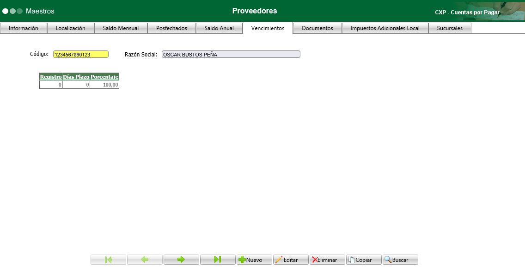
Task: Click the Código input field
Action: point(81,54)
